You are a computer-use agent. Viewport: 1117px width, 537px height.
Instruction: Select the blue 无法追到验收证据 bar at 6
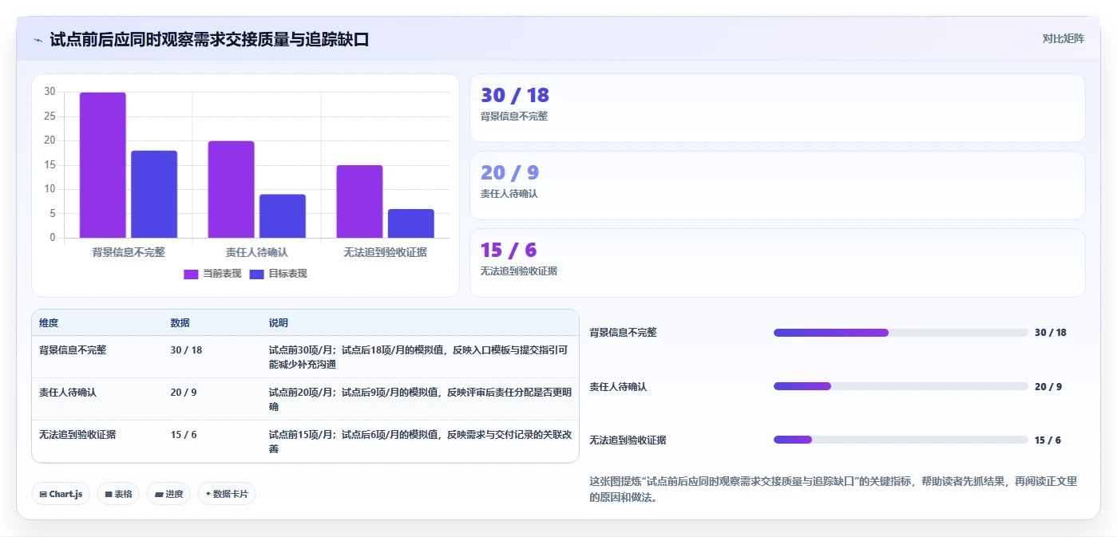411,223
